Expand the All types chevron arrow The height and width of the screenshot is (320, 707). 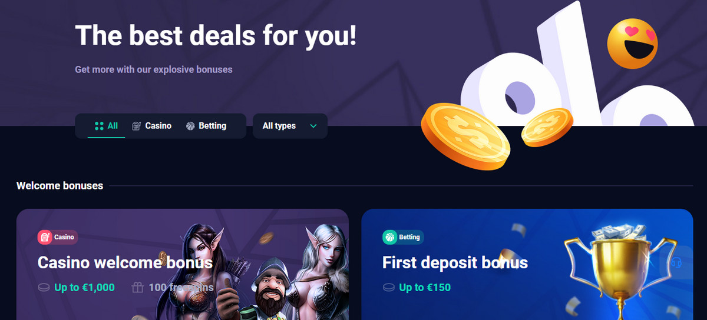pos(313,126)
